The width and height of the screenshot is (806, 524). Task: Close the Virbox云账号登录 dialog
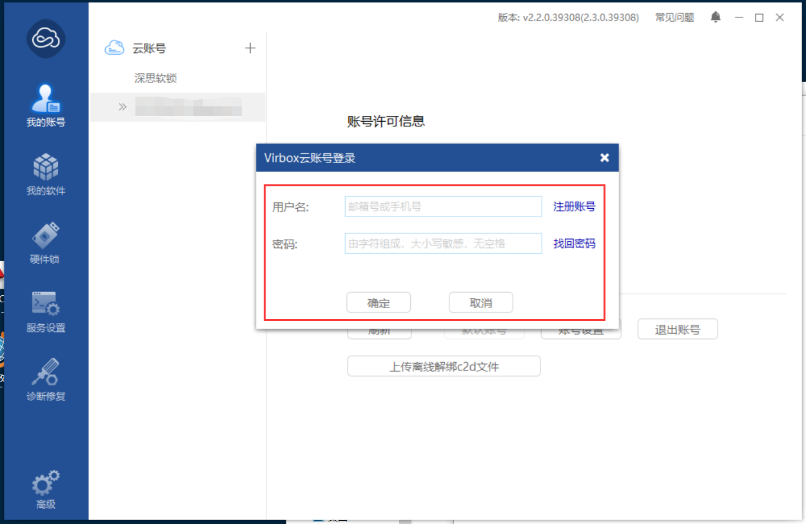tap(604, 158)
